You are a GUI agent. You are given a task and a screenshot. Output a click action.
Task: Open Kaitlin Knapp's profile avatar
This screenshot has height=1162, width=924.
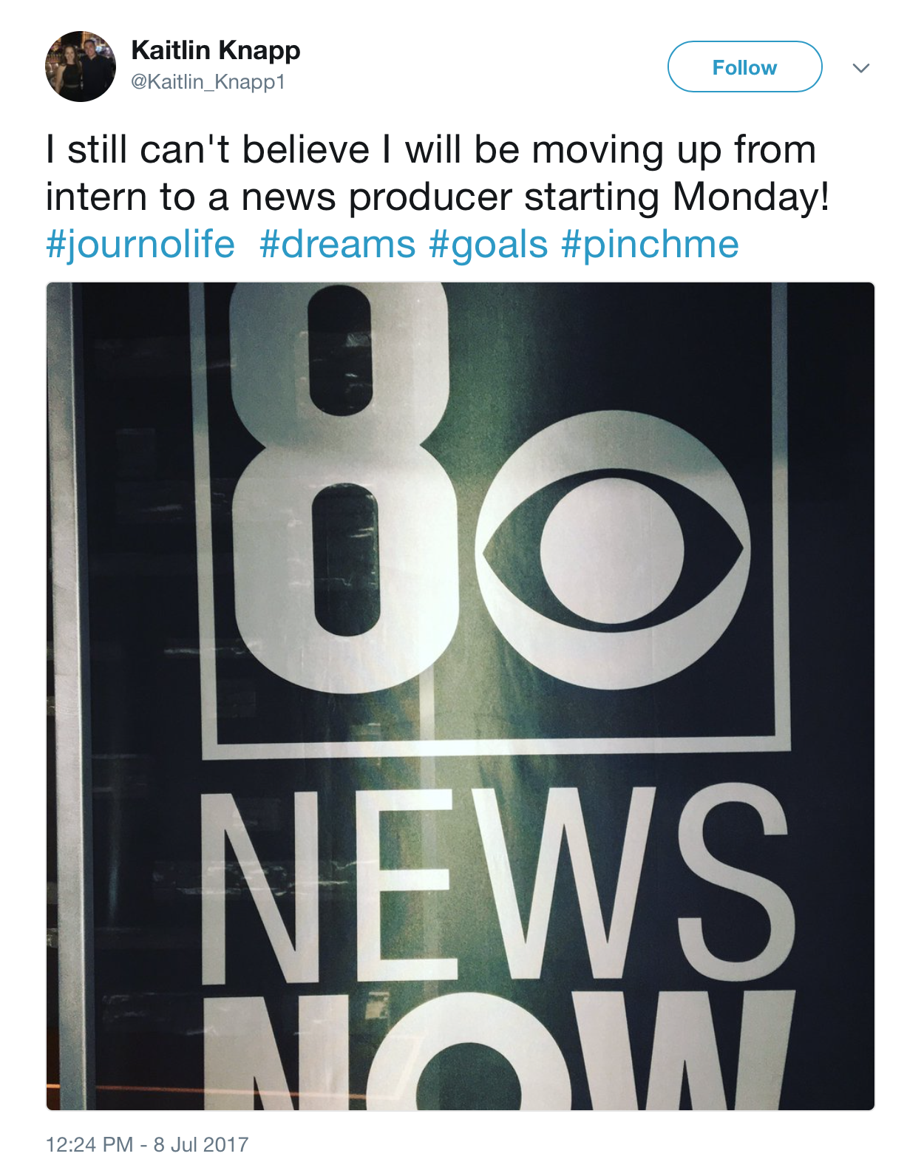pos(81,67)
